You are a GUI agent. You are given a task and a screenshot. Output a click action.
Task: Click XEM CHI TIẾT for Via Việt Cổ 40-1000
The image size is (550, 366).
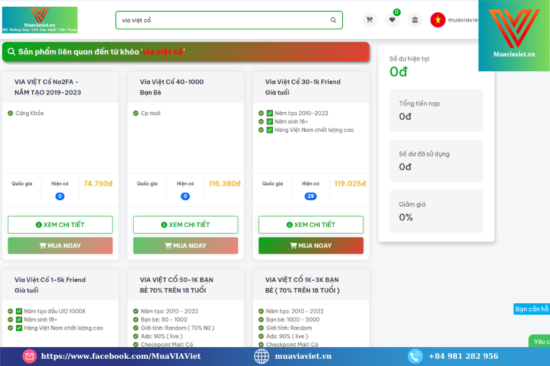(x=186, y=225)
